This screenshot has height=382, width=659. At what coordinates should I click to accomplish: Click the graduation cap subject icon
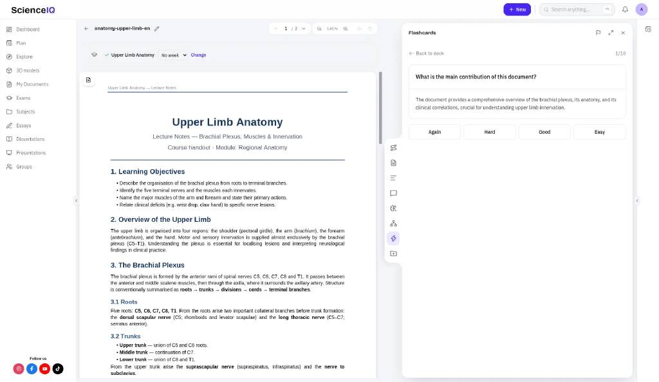pos(94,55)
